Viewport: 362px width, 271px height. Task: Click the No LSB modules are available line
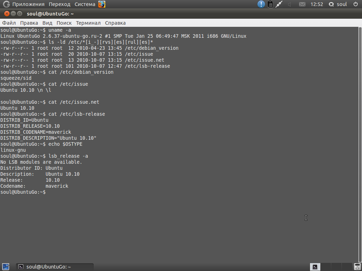point(41,162)
